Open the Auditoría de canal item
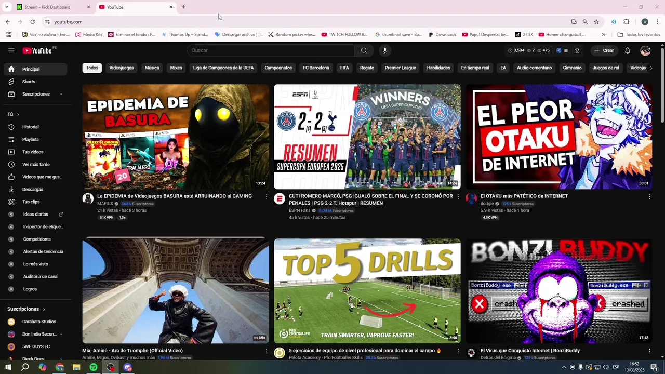 tap(35, 276)
